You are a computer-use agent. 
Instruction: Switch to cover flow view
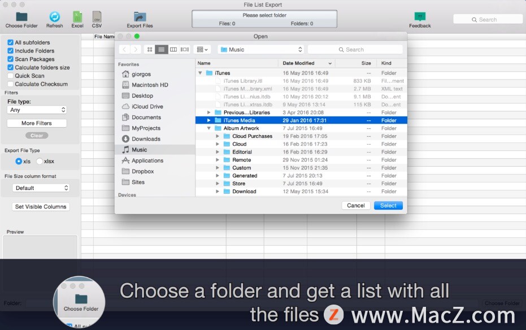(x=185, y=50)
